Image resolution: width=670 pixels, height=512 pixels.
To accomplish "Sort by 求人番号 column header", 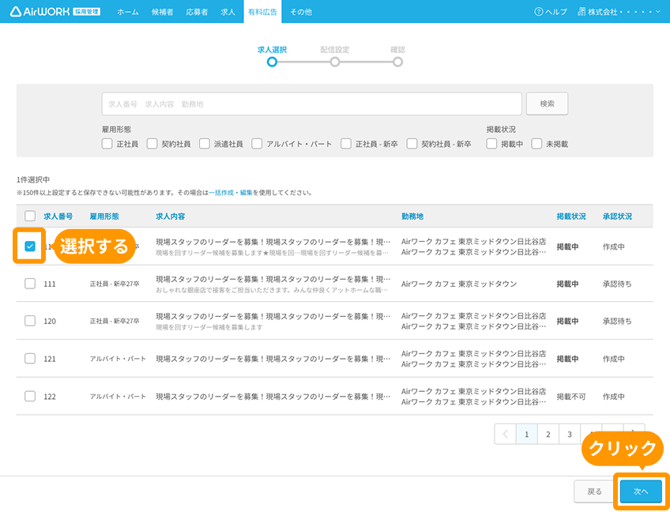I will coord(58,216).
